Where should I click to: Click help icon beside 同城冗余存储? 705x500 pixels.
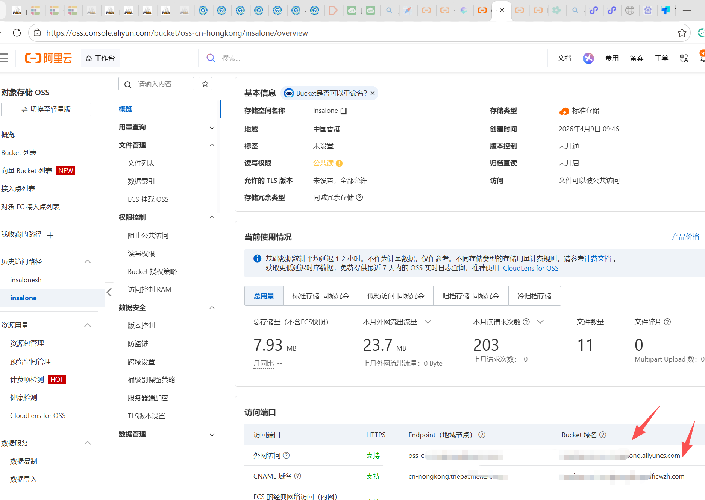(359, 198)
